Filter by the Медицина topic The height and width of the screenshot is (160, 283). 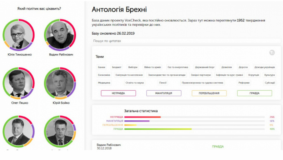pos(104,83)
